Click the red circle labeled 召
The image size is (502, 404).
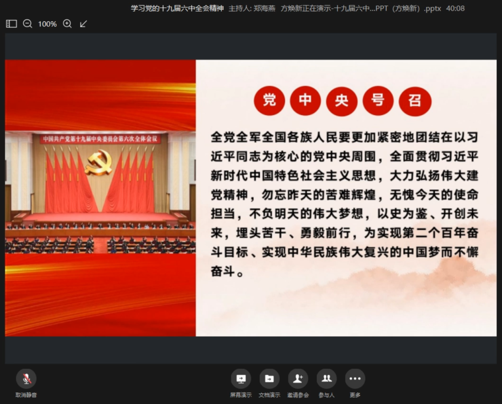tap(415, 101)
